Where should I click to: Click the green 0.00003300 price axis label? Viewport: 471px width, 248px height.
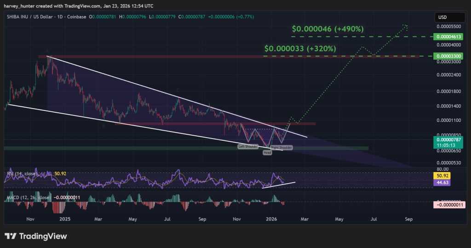(x=449, y=56)
